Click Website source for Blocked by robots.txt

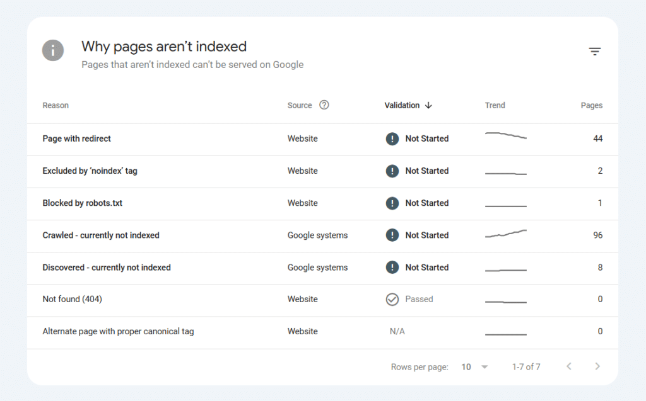click(x=302, y=203)
